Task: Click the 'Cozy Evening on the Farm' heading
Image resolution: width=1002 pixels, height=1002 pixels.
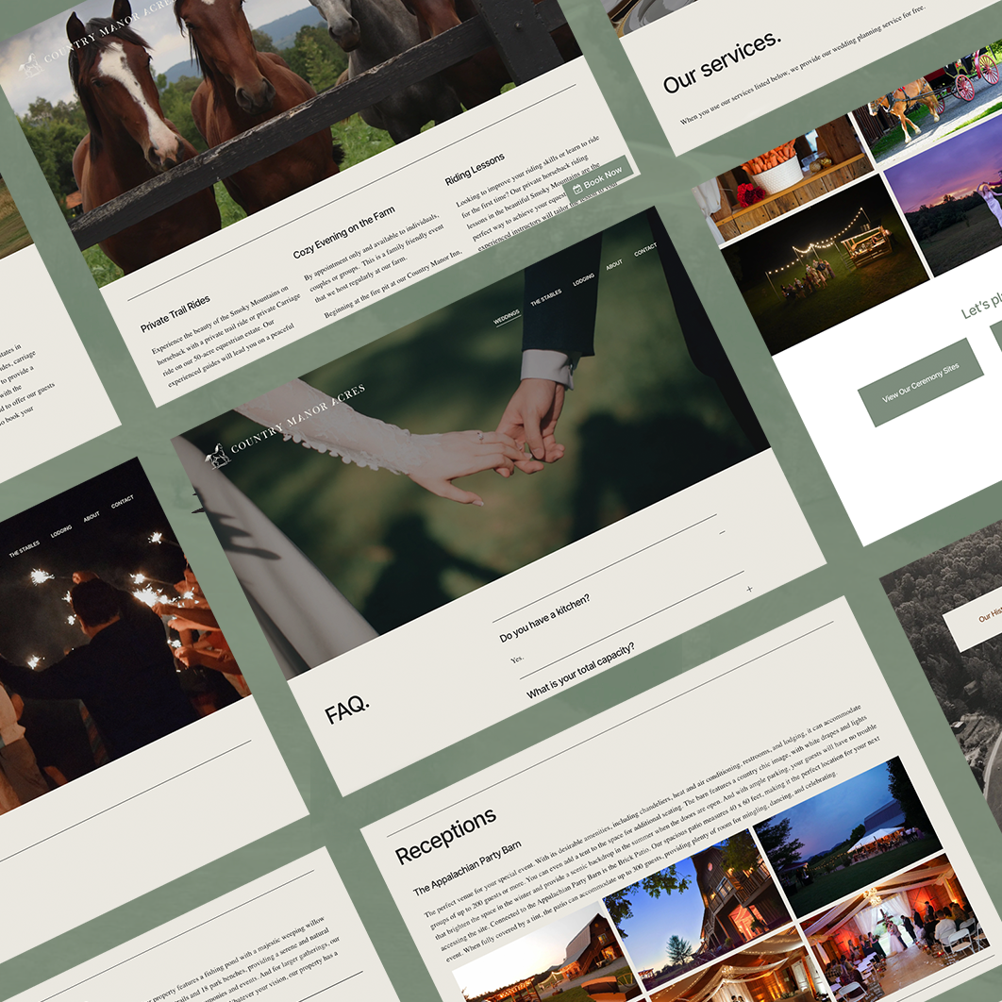Action: tap(343, 233)
